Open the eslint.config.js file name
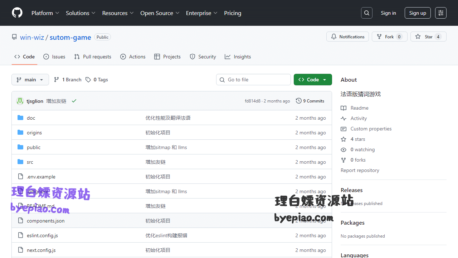This screenshot has width=458, height=258. click(x=42, y=235)
